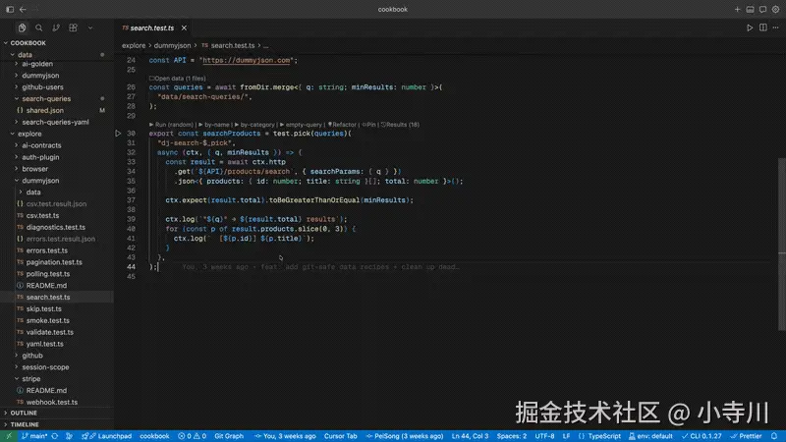Expand the TIMELINE section
This screenshot has width=786, height=442.
point(25,424)
